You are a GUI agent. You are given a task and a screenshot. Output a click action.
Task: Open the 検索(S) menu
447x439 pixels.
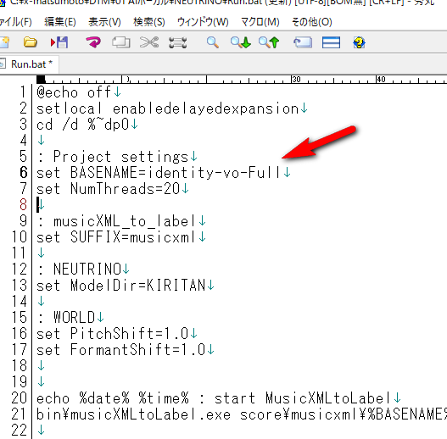149,22
